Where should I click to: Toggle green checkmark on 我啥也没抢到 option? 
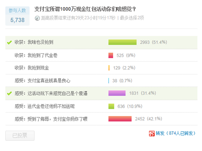tap(9, 43)
